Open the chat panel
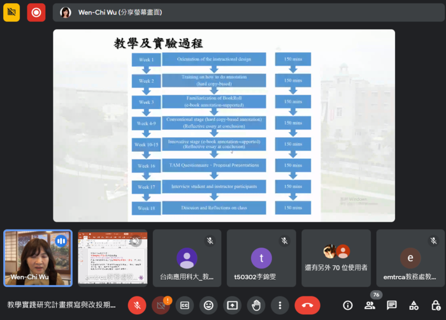 [392, 305]
